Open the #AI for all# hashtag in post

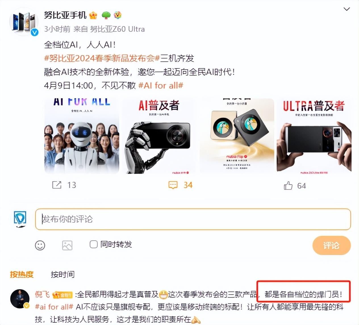tap(161, 85)
